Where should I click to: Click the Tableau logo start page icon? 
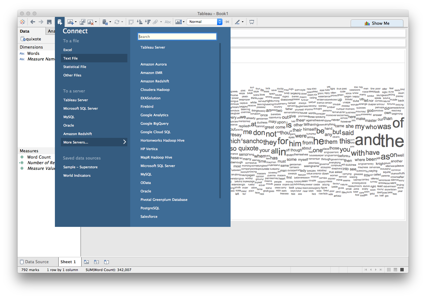(23, 22)
